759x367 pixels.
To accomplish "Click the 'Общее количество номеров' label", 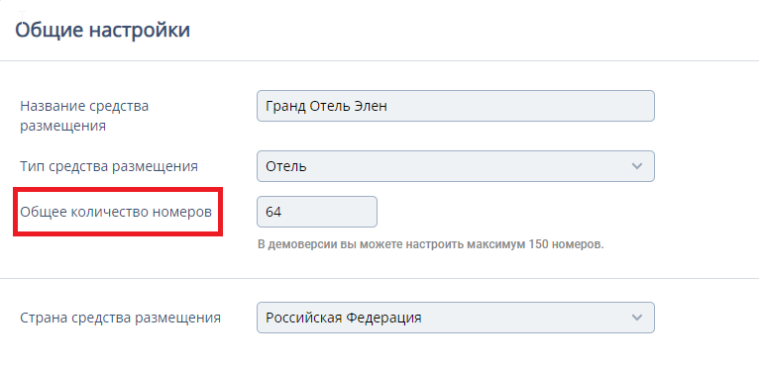I will click(116, 212).
